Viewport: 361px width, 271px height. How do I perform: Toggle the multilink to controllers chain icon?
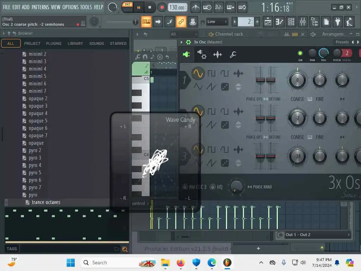click(x=181, y=22)
